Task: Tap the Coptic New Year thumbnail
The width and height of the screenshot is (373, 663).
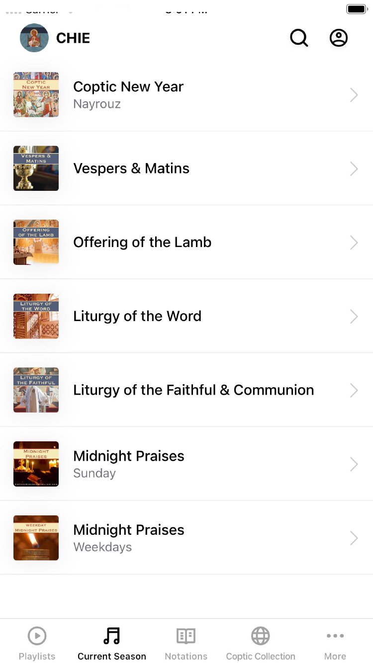Action: point(36,95)
